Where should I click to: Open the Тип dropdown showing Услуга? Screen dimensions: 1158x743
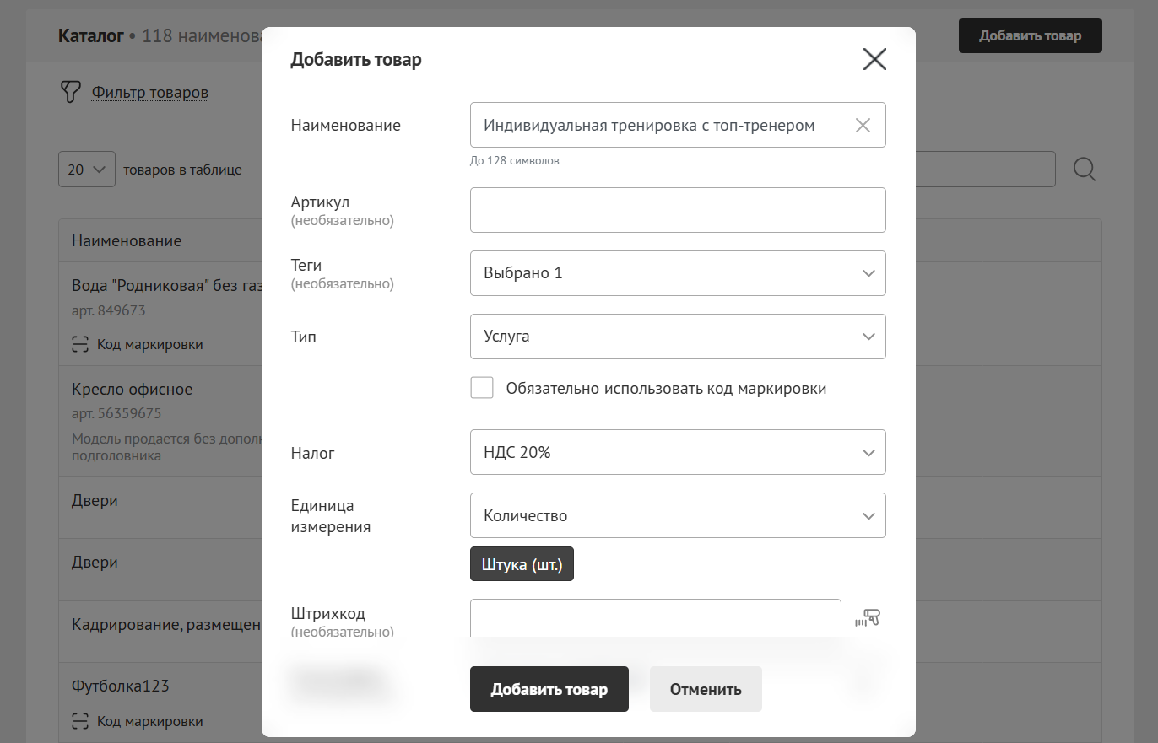pyautogui.click(x=677, y=337)
